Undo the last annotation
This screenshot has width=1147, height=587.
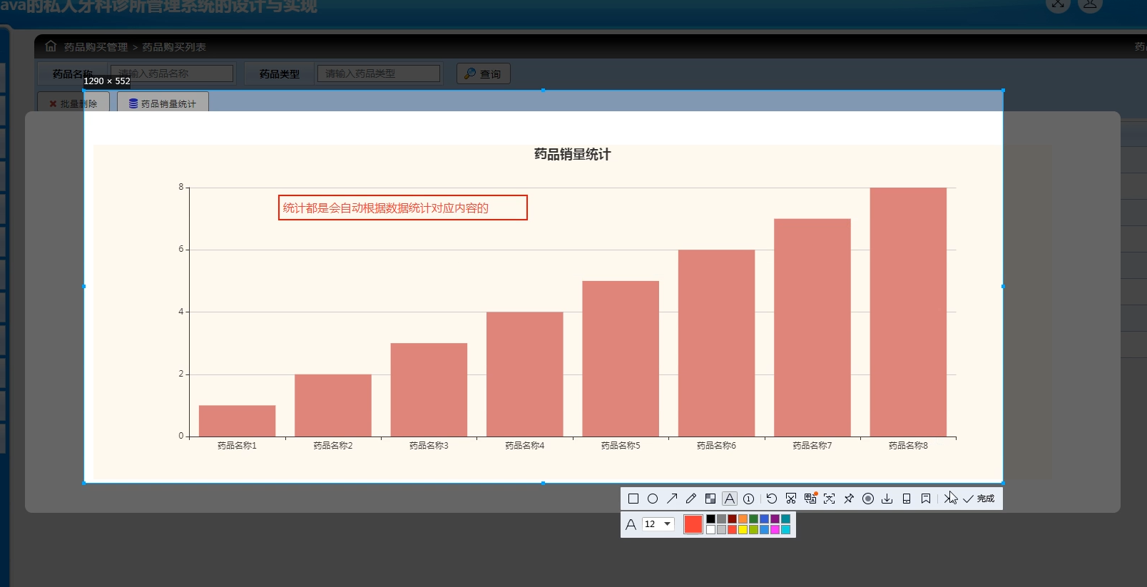click(x=772, y=499)
